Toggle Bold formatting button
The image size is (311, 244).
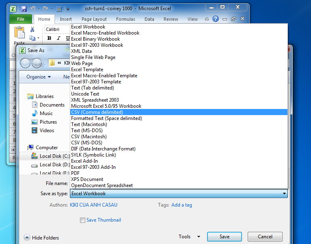(x=50, y=38)
